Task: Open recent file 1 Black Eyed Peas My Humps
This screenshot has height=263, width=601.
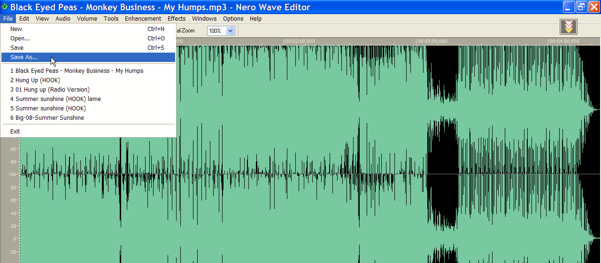Action: [88, 71]
